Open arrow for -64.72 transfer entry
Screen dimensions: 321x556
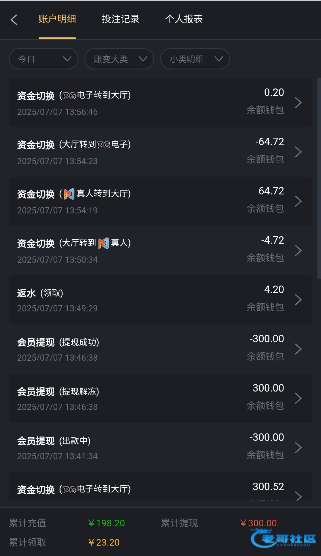pyautogui.click(x=298, y=152)
